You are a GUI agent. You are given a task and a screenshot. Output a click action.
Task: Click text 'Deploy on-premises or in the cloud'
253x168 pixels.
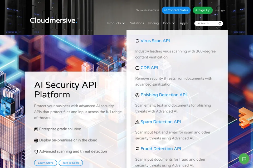coord(68,140)
